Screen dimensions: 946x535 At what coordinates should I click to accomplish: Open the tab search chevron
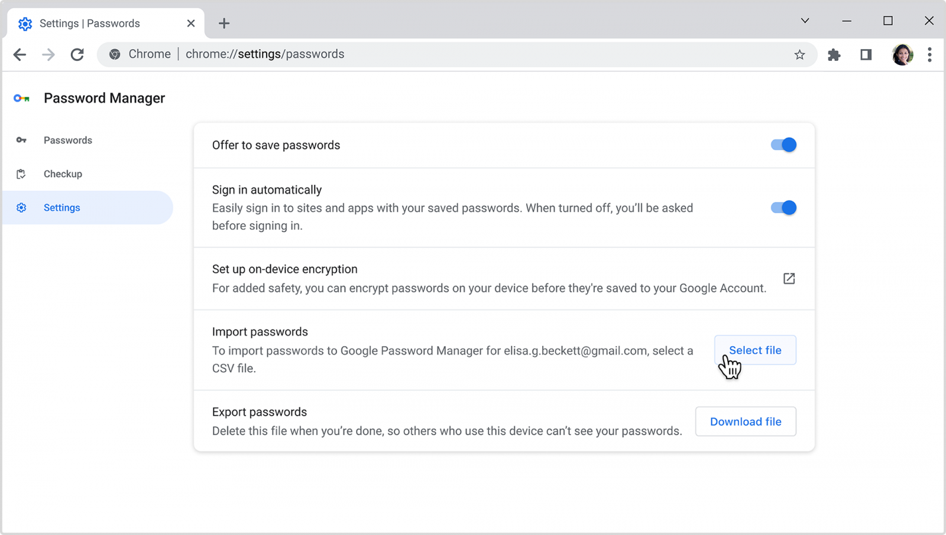point(805,21)
